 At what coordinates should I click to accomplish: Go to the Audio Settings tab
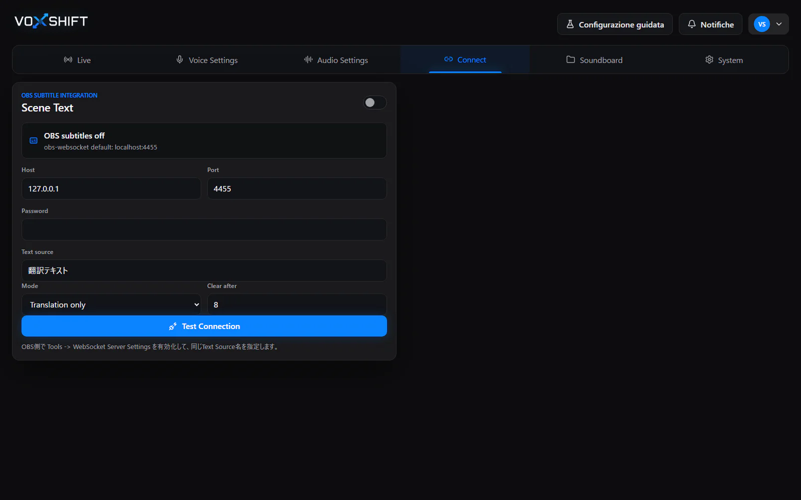pos(336,60)
